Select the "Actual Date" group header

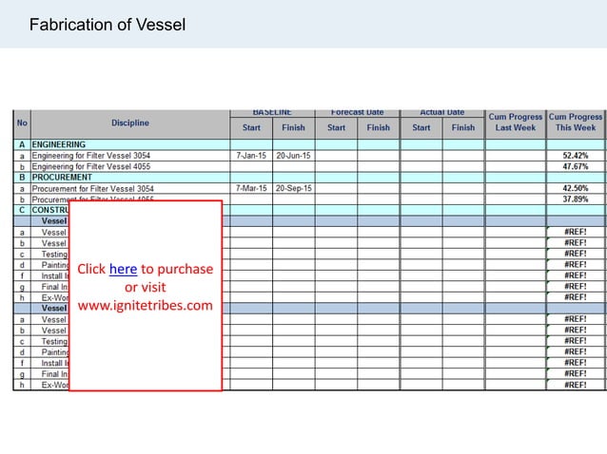pos(441,112)
